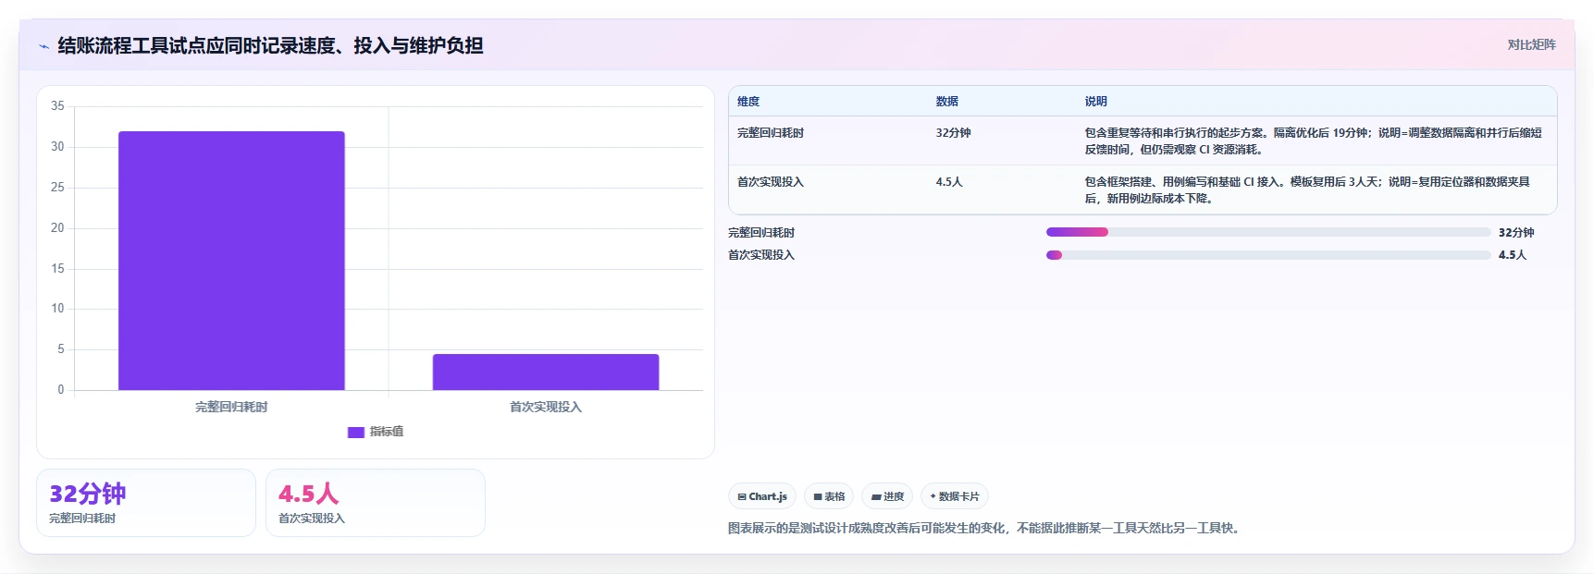Click the 首次实现投入 chart bar
1594x574 pixels.
(546, 372)
